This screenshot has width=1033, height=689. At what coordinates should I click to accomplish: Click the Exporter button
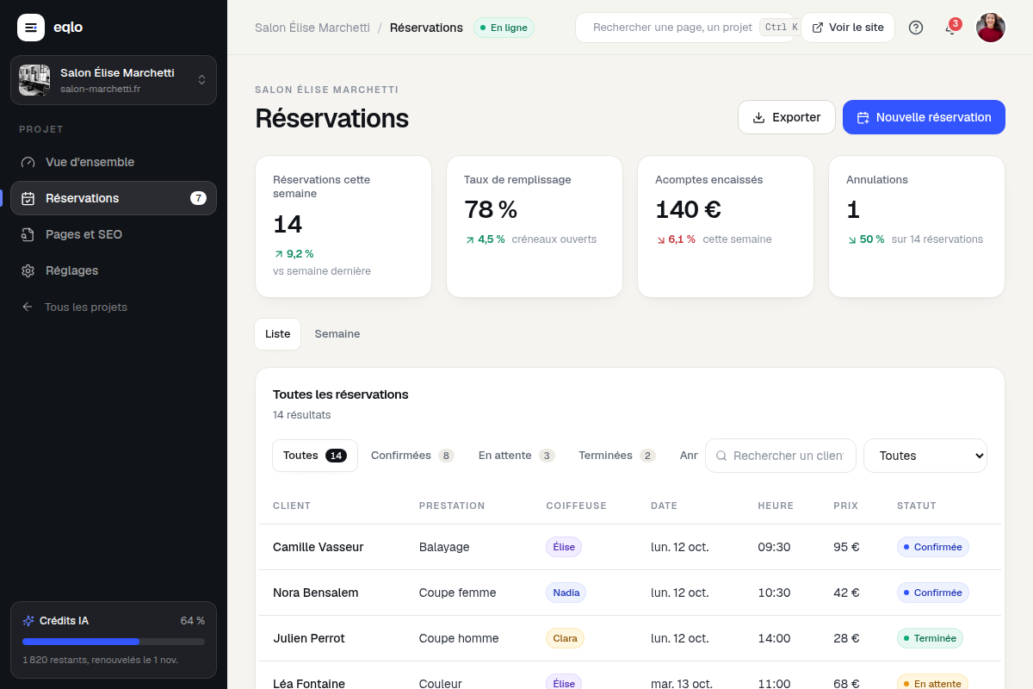pos(787,117)
